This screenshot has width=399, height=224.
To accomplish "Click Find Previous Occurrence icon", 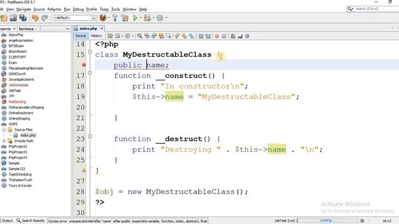I will click(147, 36).
